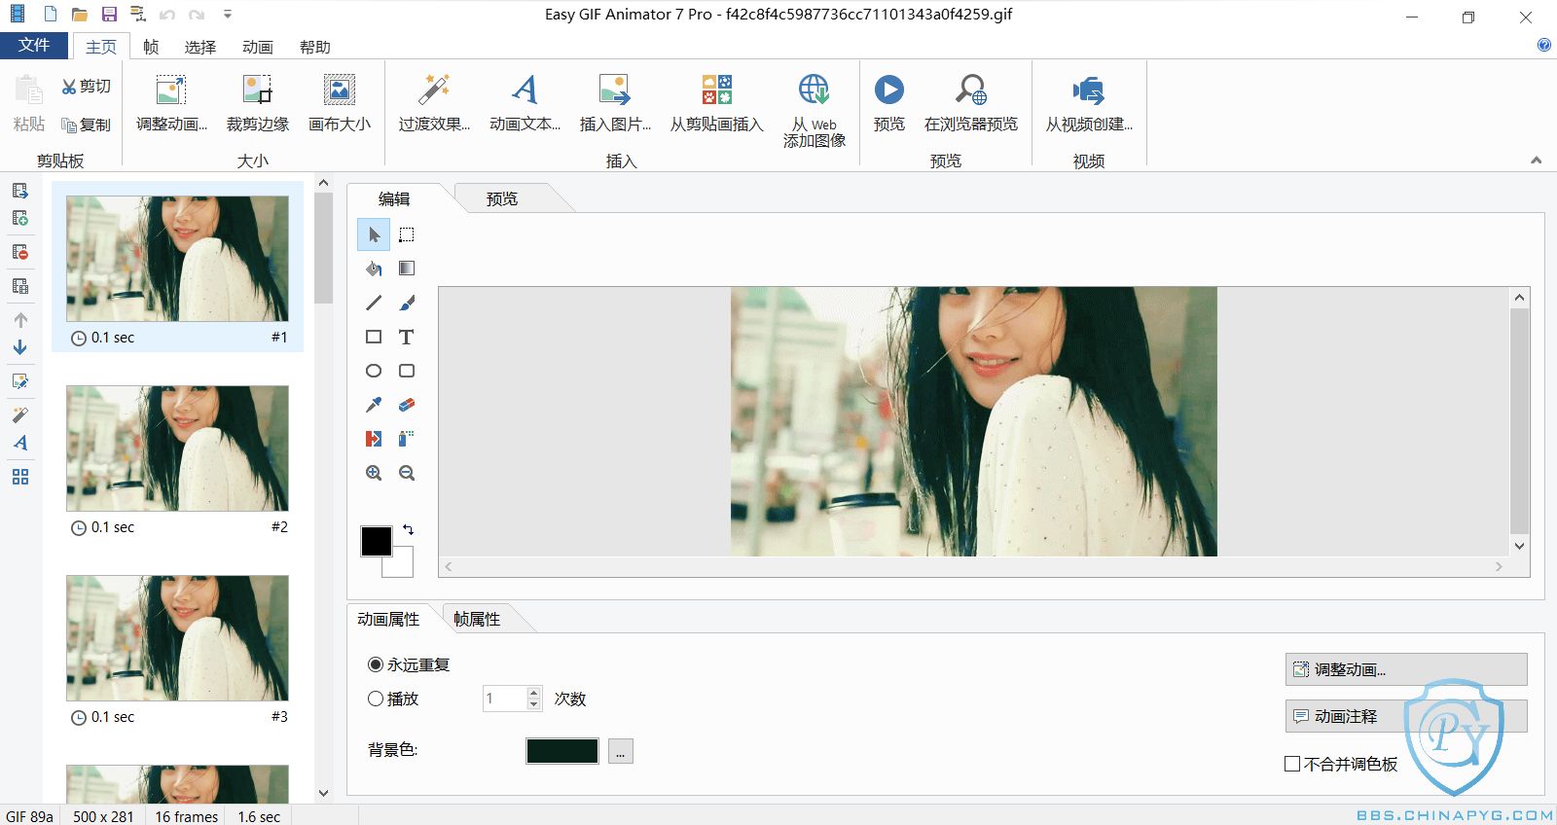Pick the ellipse shape tool
1557x825 pixels.
click(x=374, y=371)
